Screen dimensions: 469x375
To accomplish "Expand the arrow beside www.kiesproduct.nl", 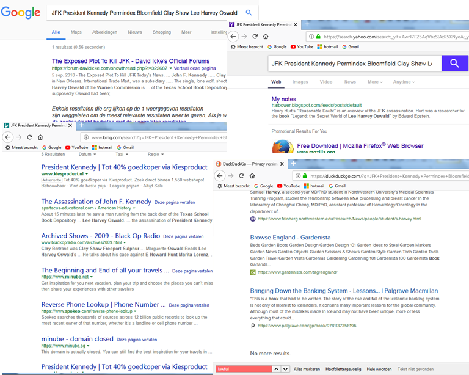I will pyautogui.click(x=87, y=173).
